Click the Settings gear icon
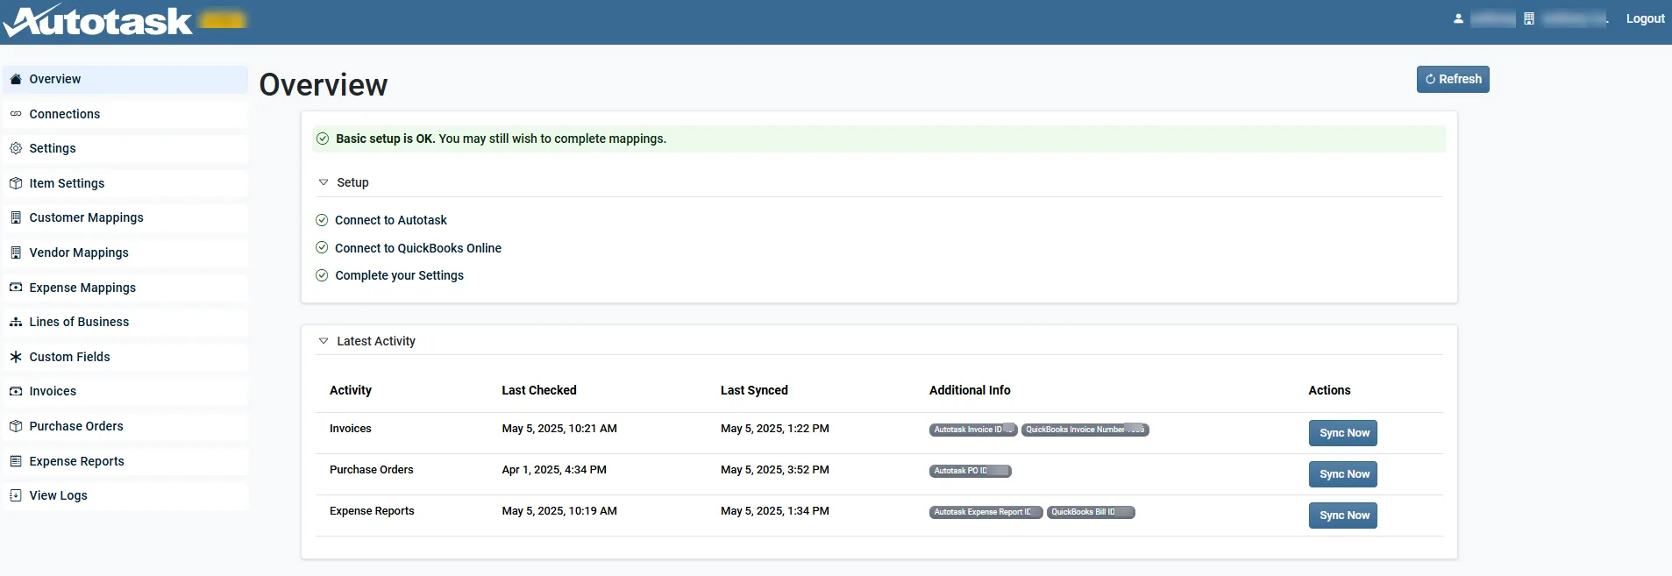This screenshot has height=576, width=1672. pyautogui.click(x=16, y=148)
